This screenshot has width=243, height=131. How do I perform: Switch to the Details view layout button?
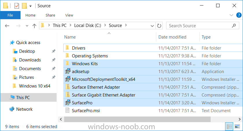[229, 126]
